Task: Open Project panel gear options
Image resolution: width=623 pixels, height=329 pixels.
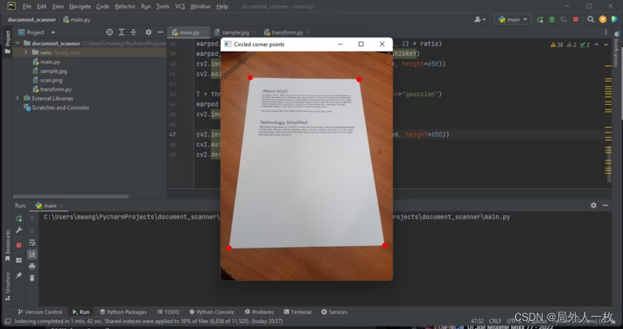Action: click(x=149, y=32)
